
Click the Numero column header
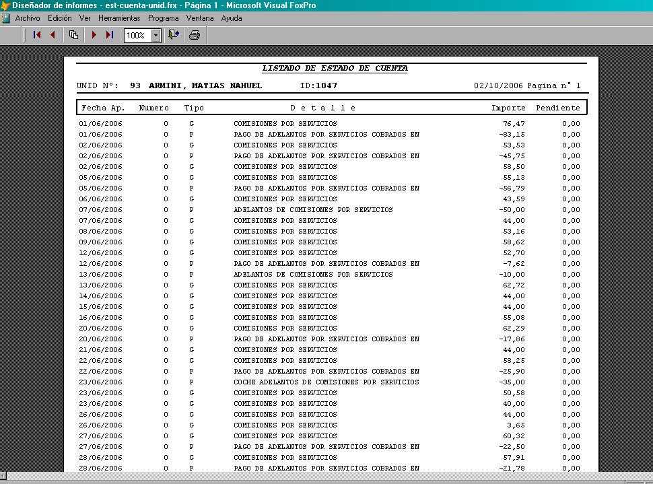tap(153, 108)
